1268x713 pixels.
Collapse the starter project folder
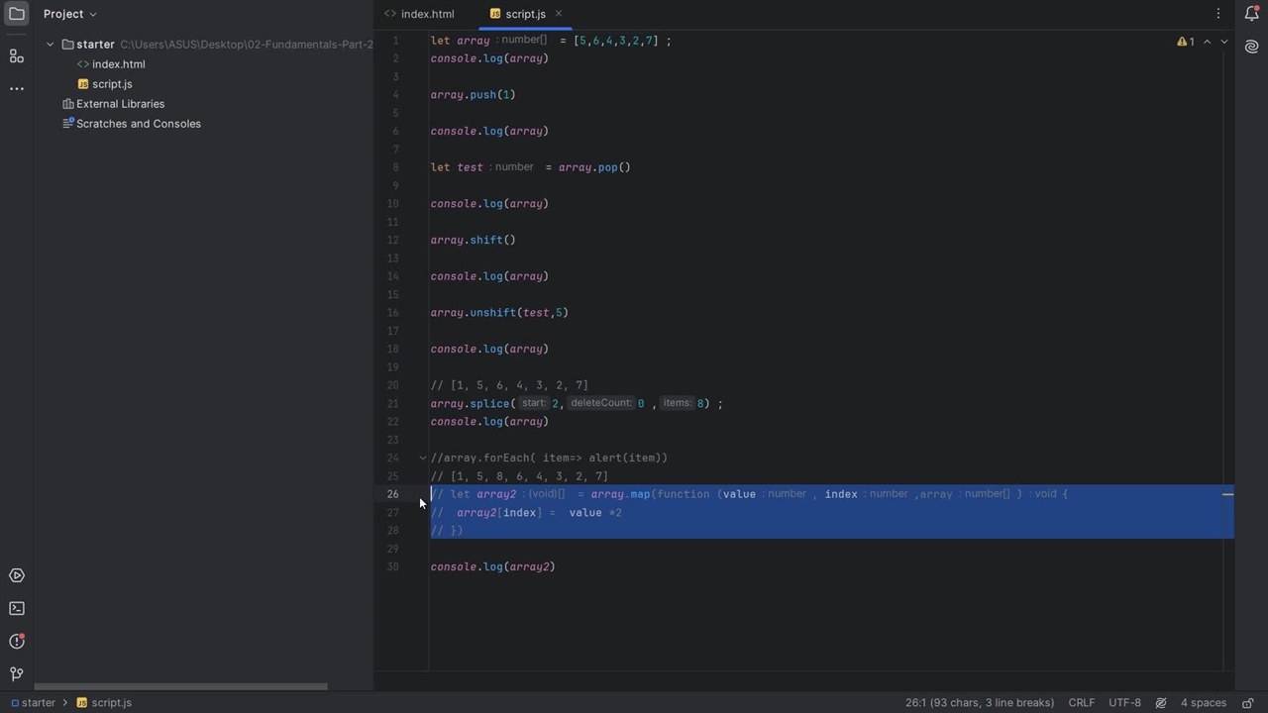coord(51,45)
